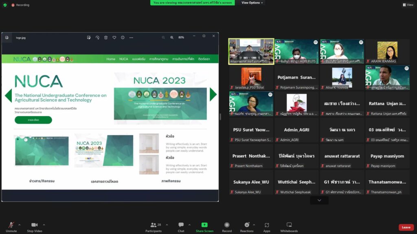Image resolution: width=417 pixels, height=234 pixels.
Task: Select การเดินทาง/ที่พัก in the navigation bar
Action: point(183,59)
